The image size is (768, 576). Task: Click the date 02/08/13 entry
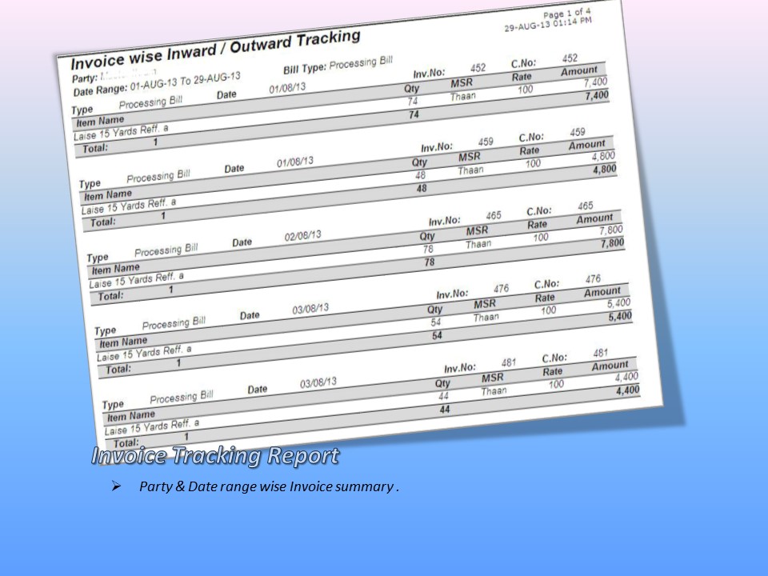302,236
